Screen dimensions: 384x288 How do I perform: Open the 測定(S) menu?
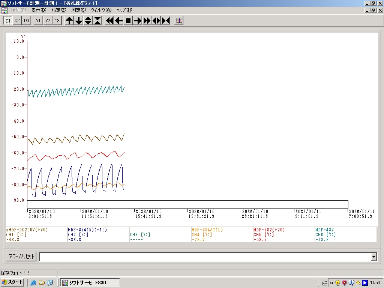(78, 10)
